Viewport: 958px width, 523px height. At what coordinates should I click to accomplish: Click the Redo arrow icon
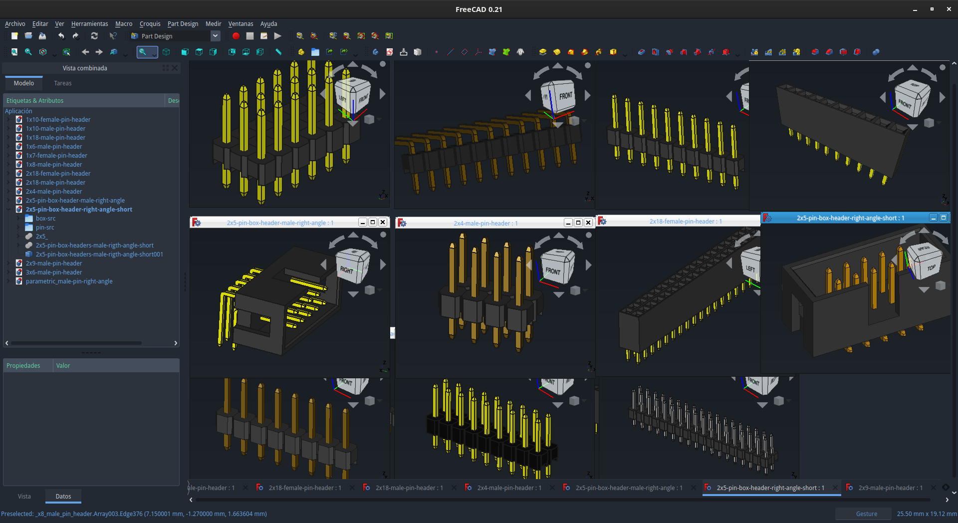coord(75,36)
